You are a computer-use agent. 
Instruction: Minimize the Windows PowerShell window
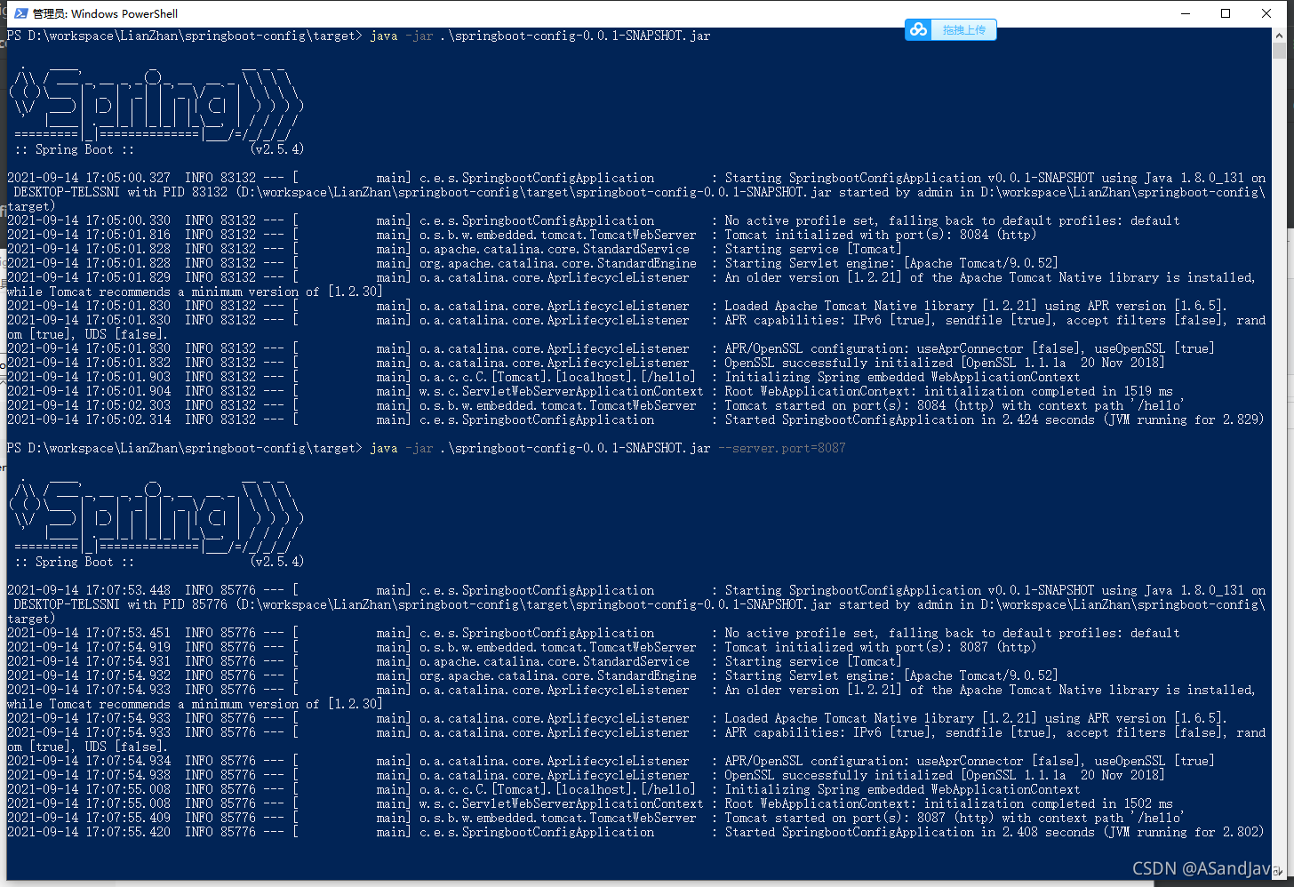(x=1186, y=13)
